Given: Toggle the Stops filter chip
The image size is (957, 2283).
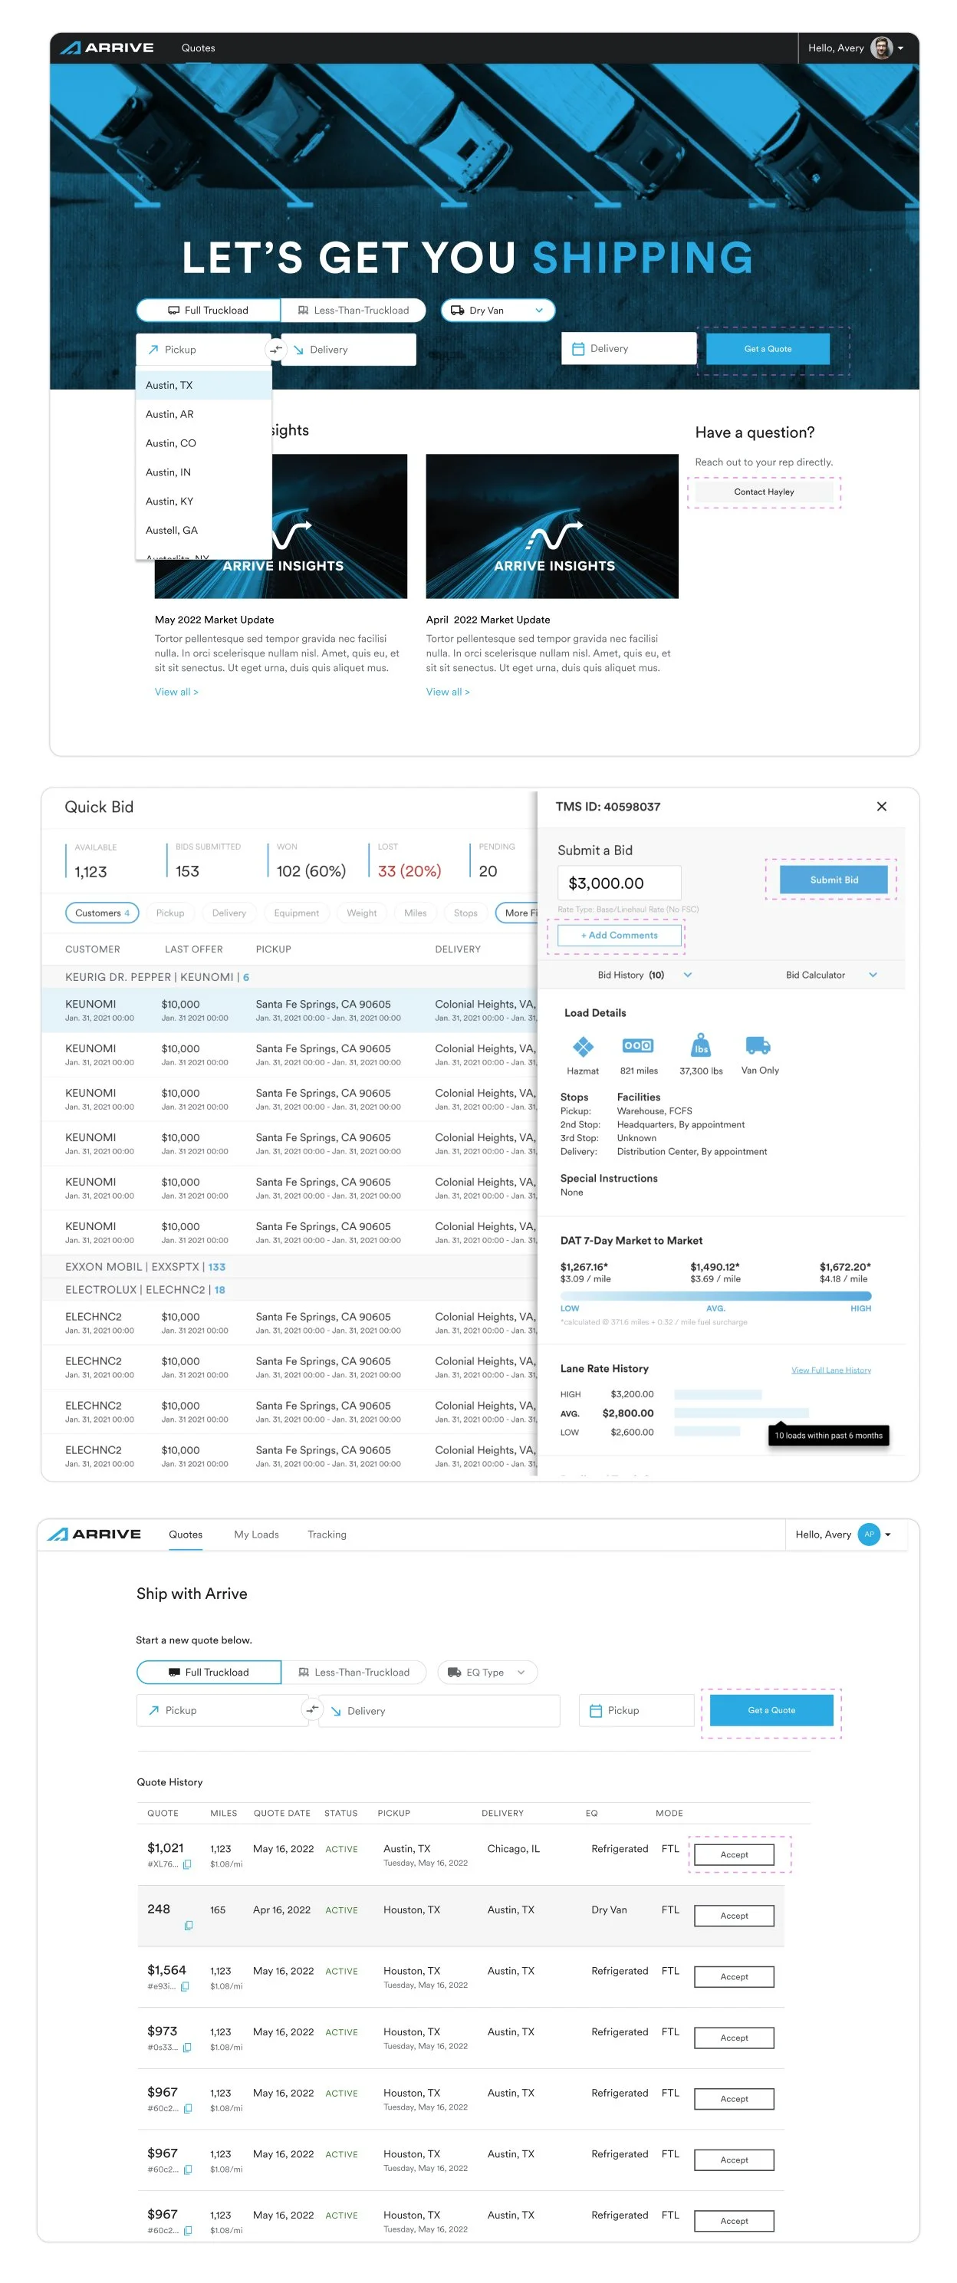Looking at the screenshot, I should click(465, 913).
